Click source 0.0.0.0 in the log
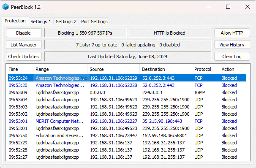 (x=97, y=92)
